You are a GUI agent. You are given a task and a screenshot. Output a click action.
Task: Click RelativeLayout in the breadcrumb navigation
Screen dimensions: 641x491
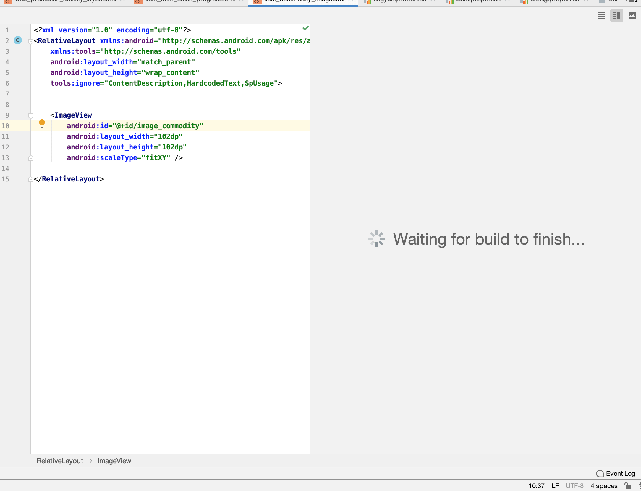(x=59, y=461)
